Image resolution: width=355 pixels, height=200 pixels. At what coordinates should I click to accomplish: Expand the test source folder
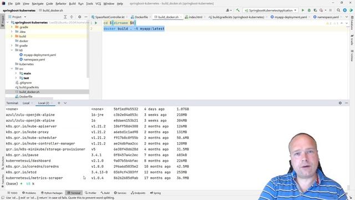(16, 78)
